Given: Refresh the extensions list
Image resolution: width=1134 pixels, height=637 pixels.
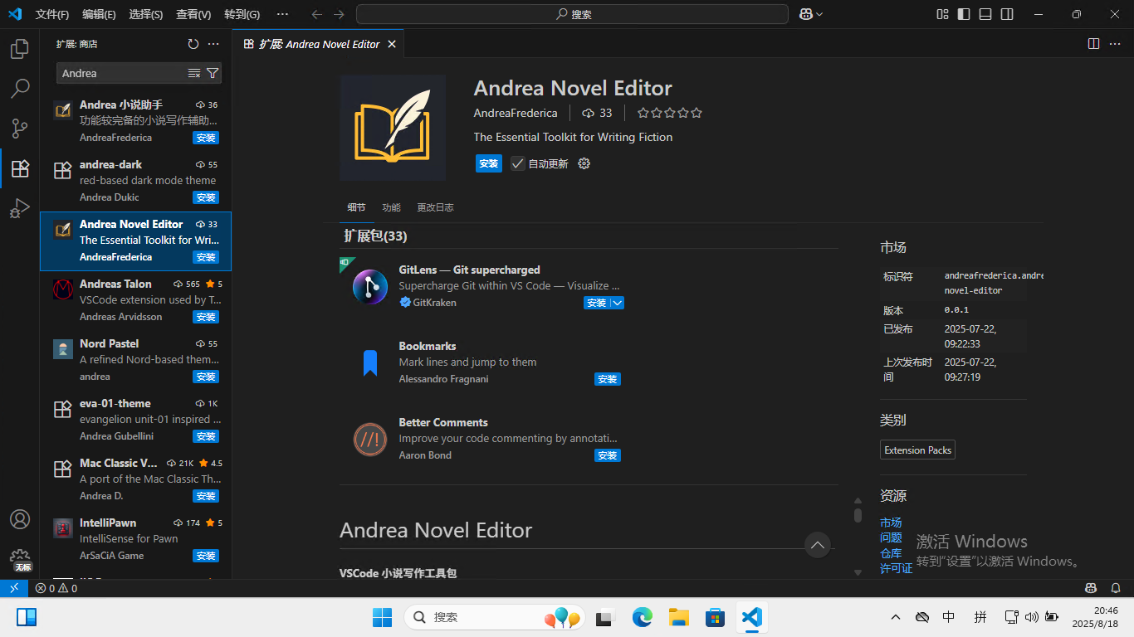Looking at the screenshot, I should coord(193,44).
